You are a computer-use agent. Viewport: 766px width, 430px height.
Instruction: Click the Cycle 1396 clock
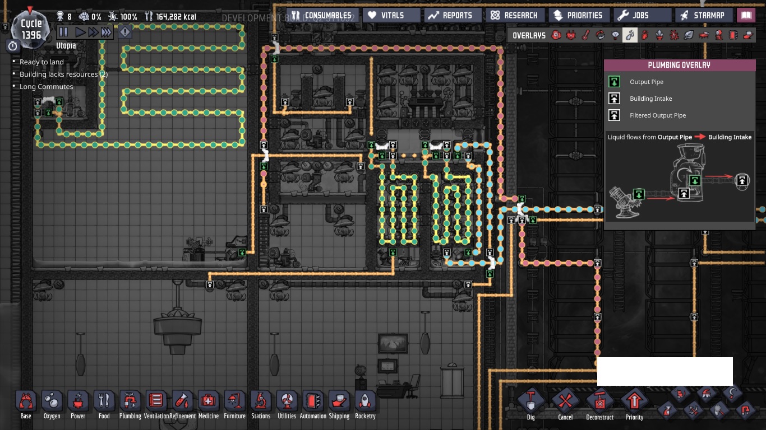[x=31, y=28]
